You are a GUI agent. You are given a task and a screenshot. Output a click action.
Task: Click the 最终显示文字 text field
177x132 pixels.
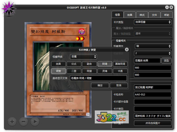98,78
